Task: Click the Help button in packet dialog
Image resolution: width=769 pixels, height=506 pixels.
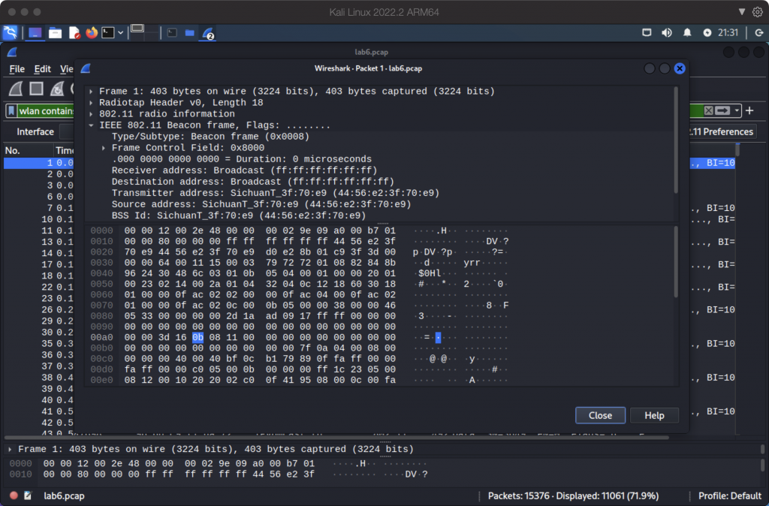Action: pos(654,415)
